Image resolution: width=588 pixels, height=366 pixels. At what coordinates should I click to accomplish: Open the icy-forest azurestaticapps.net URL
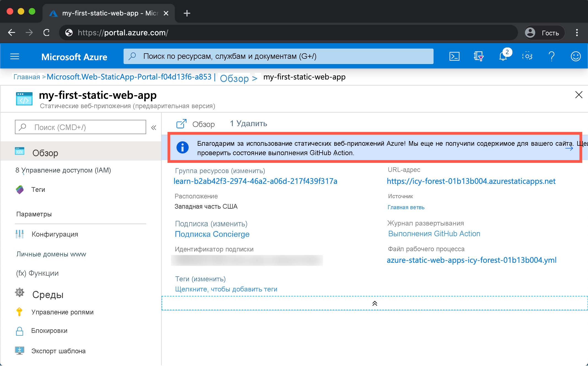[x=471, y=181]
